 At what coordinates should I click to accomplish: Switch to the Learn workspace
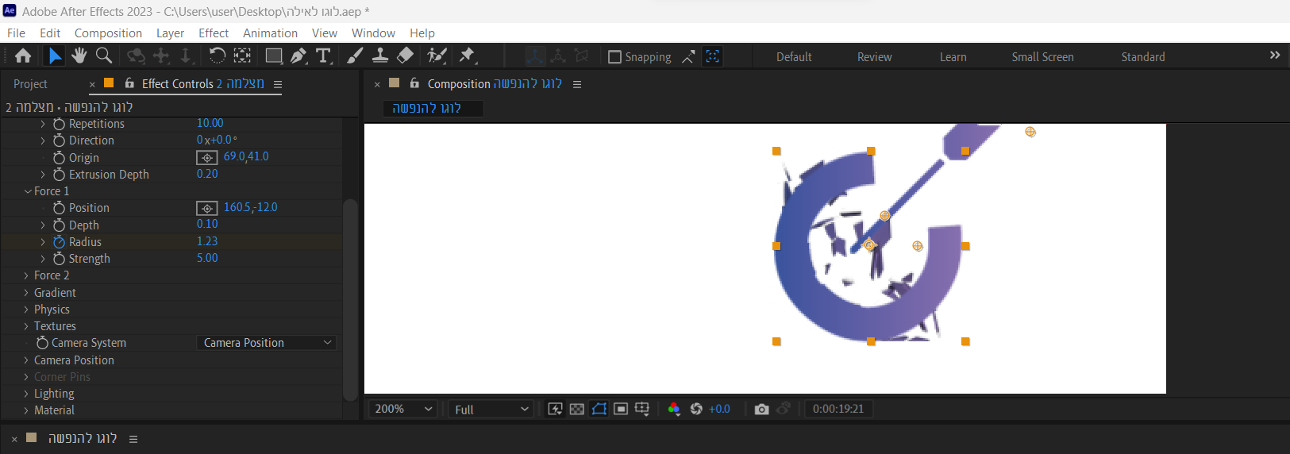953,57
